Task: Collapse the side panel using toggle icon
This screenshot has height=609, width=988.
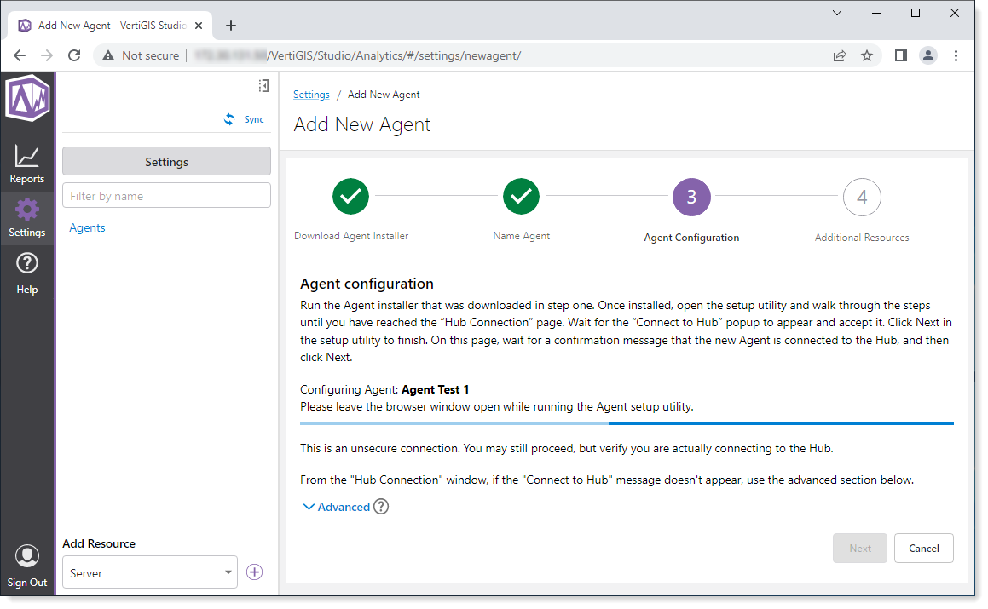Action: pos(263,86)
